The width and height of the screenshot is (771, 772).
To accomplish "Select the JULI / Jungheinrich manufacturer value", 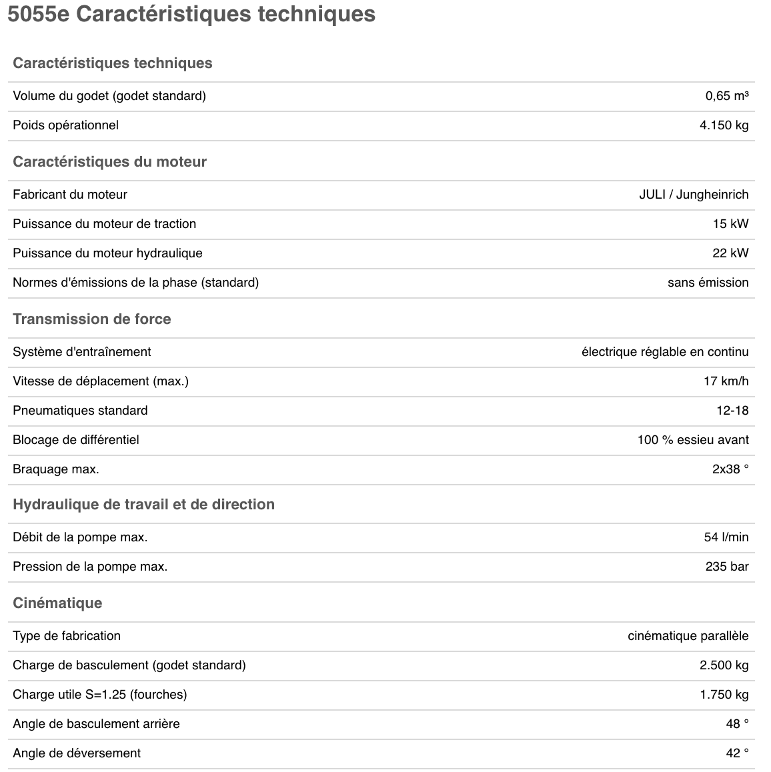I will (x=694, y=195).
